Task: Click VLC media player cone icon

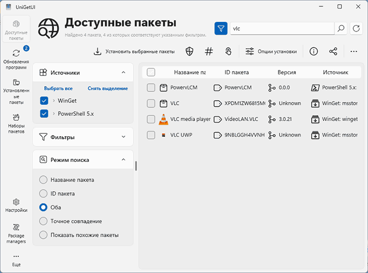Action: click(163, 119)
